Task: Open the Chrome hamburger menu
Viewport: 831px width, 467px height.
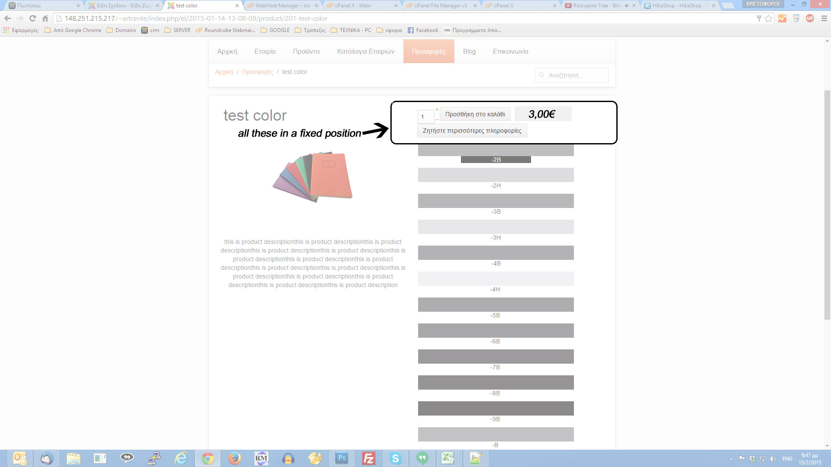Action: point(824,18)
